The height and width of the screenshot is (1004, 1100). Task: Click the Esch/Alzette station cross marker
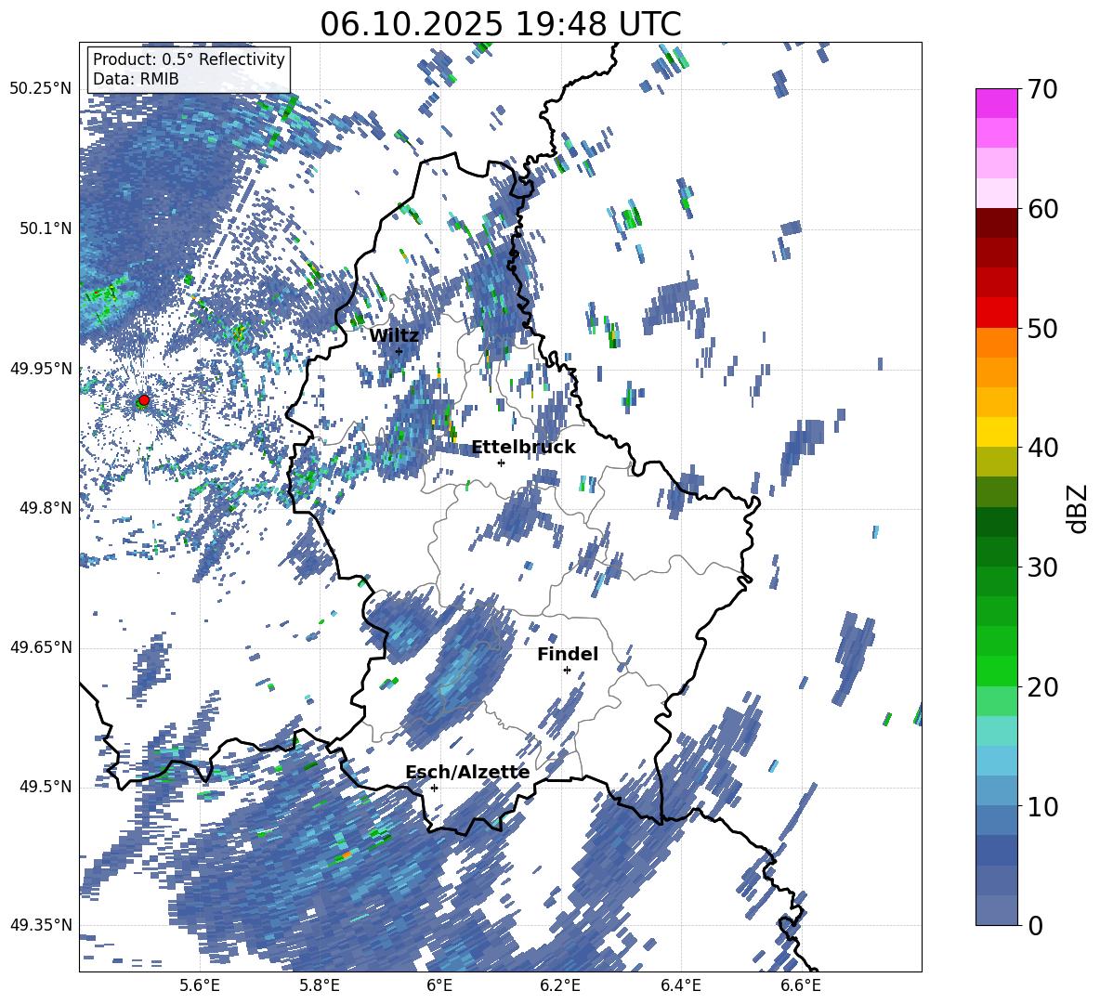click(x=434, y=788)
